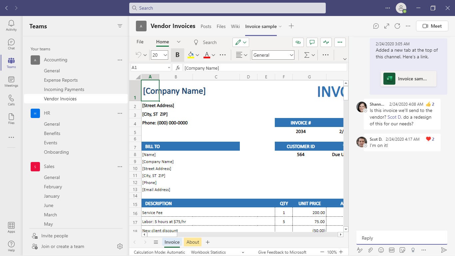Open Chat from the left rail
This screenshot has width=455, height=256.
[x=11, y=44]
